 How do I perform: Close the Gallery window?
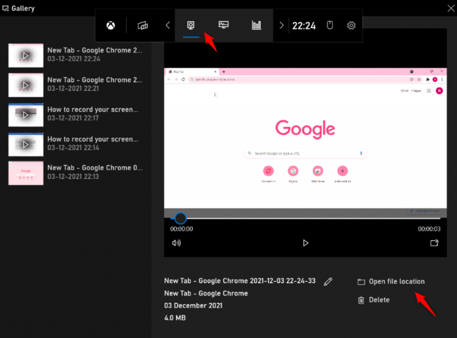pyautogui.click(x=451, y=8)
